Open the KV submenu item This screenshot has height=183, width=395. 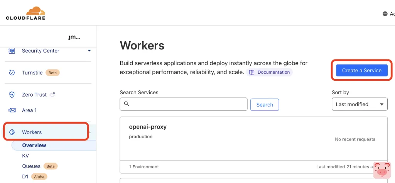pyautogui.click(x=25, y=156)
